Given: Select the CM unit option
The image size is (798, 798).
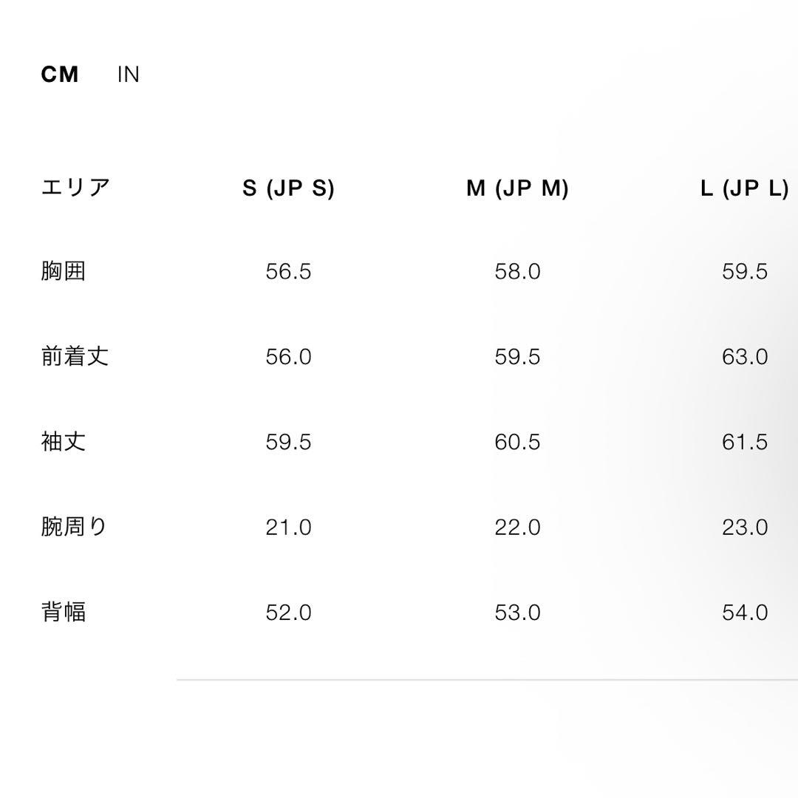Looking at the screenshot, I should click(60, 74).
